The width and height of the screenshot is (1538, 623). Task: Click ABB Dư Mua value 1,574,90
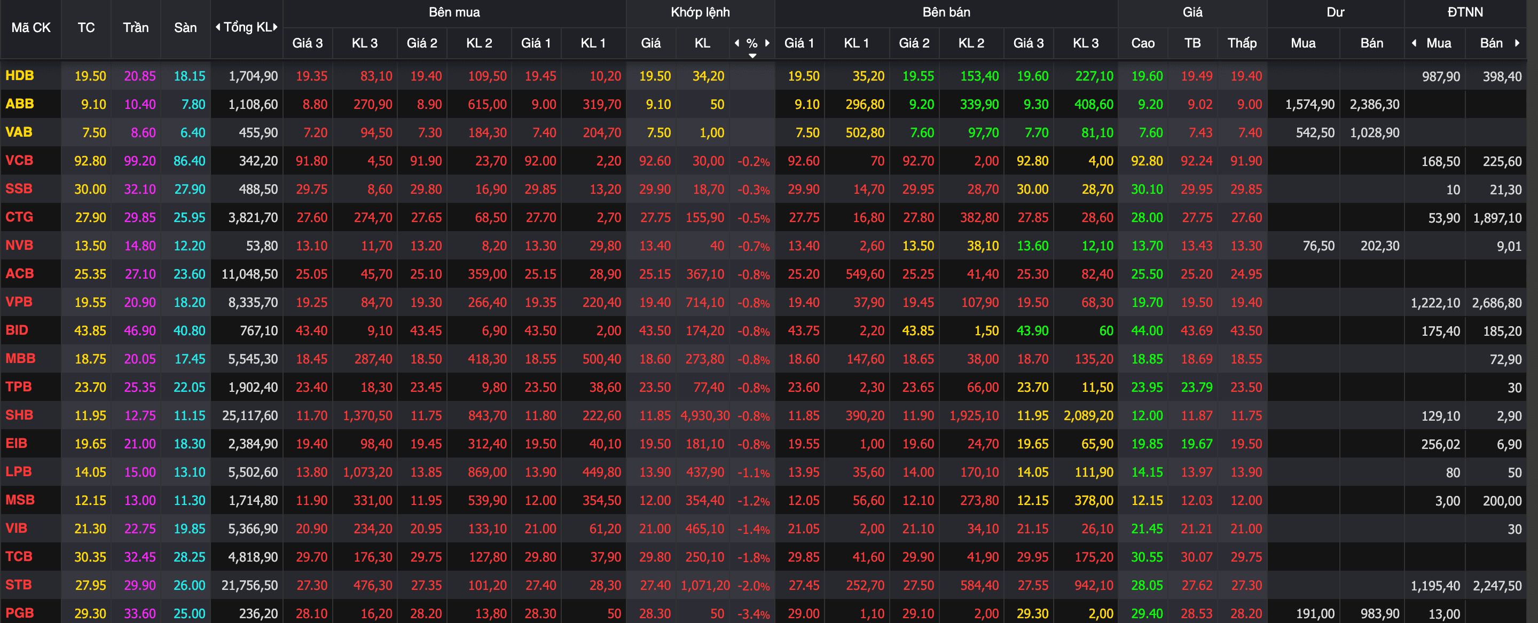[1309, 105]
